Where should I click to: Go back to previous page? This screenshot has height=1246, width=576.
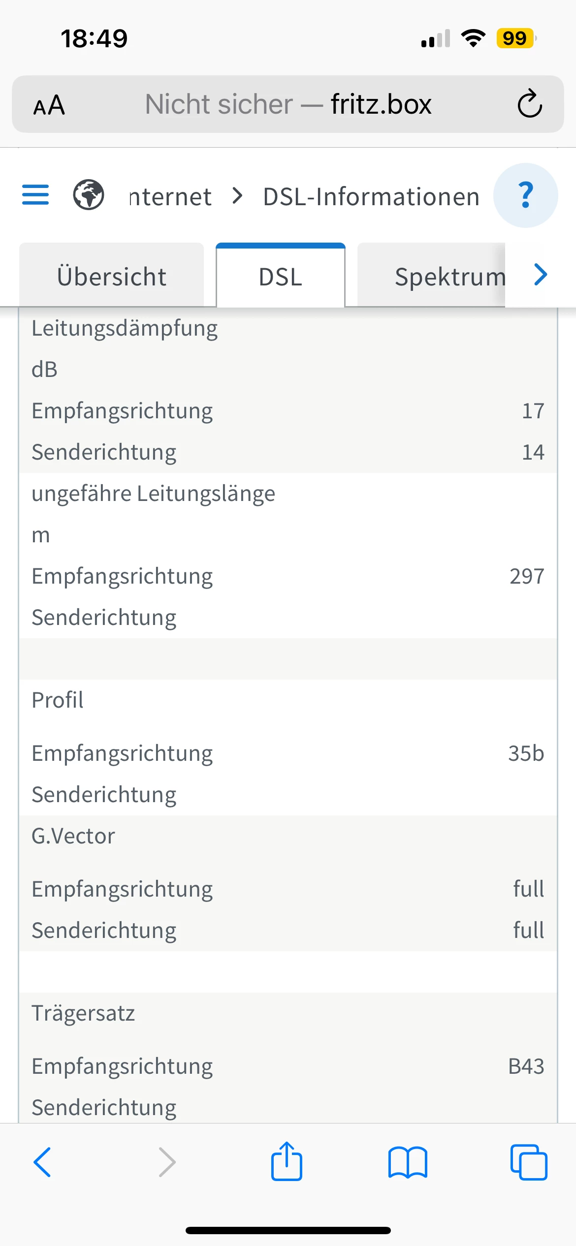[42, 1162]
